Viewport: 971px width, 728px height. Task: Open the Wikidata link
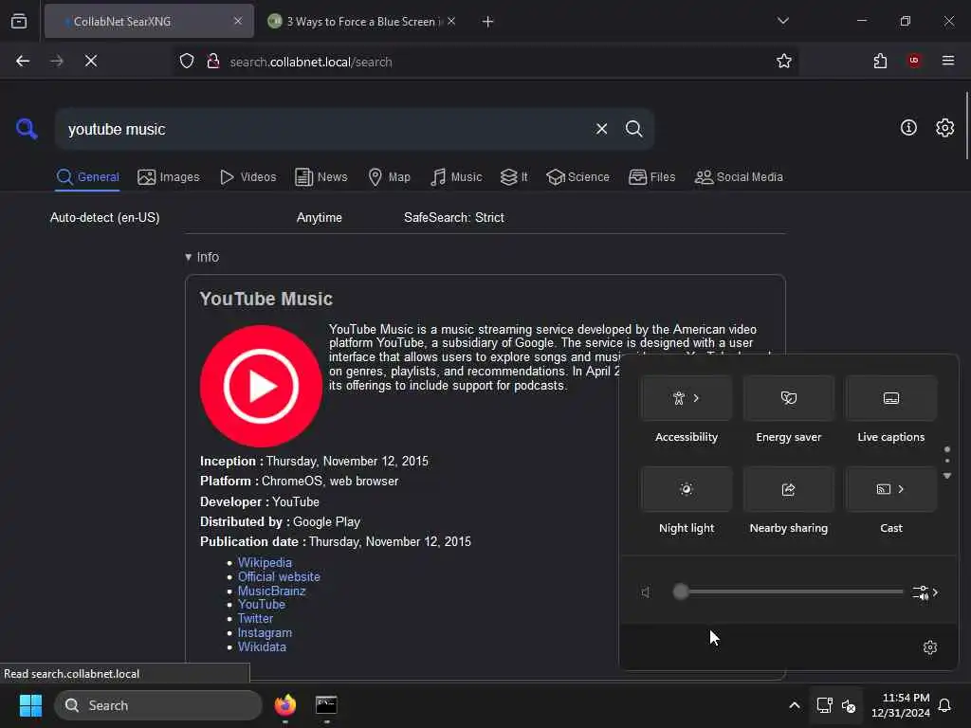coord(262,646)
